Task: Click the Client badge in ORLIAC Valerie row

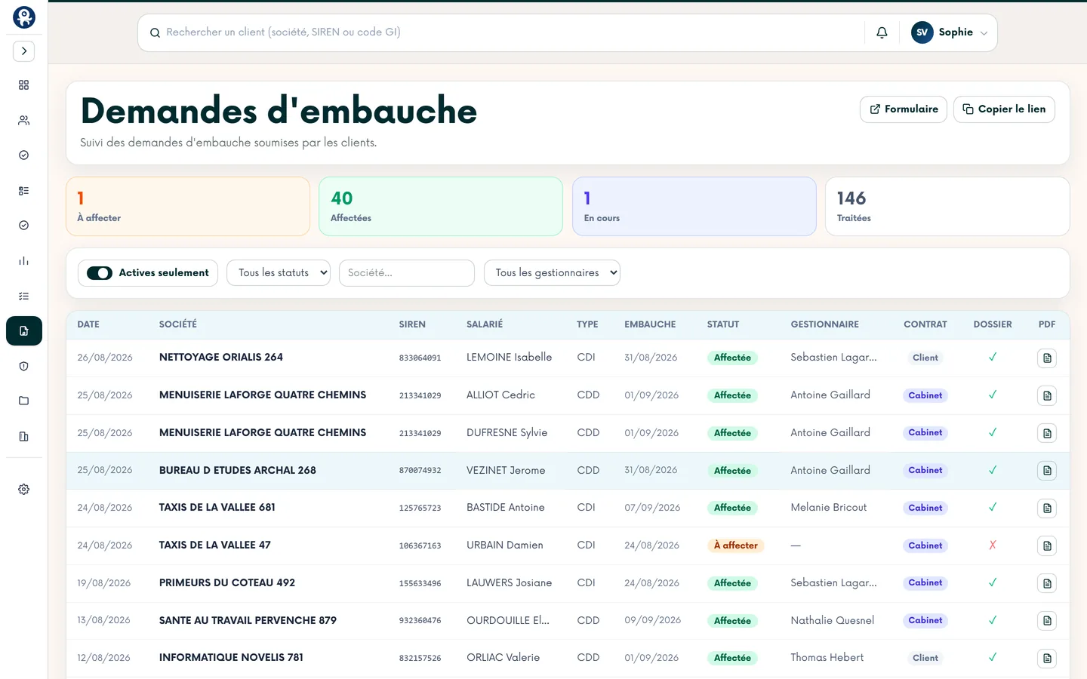Action: (x=925, y=658)
